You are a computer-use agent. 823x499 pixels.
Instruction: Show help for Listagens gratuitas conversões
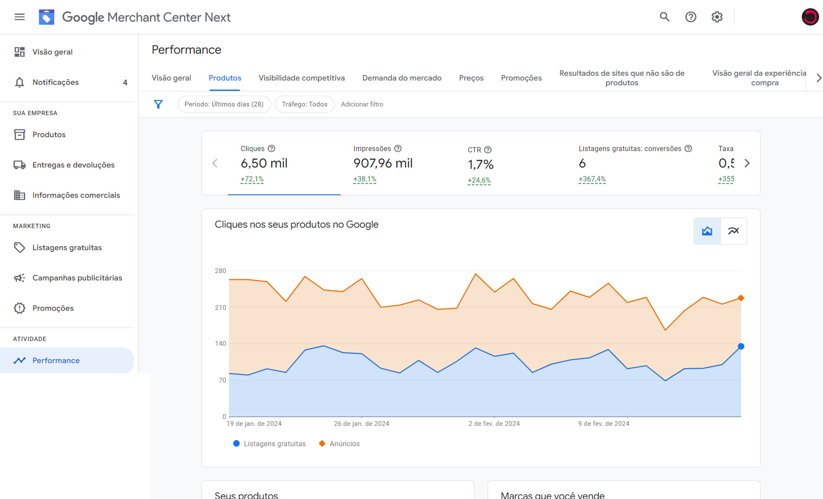click(688, 148)
